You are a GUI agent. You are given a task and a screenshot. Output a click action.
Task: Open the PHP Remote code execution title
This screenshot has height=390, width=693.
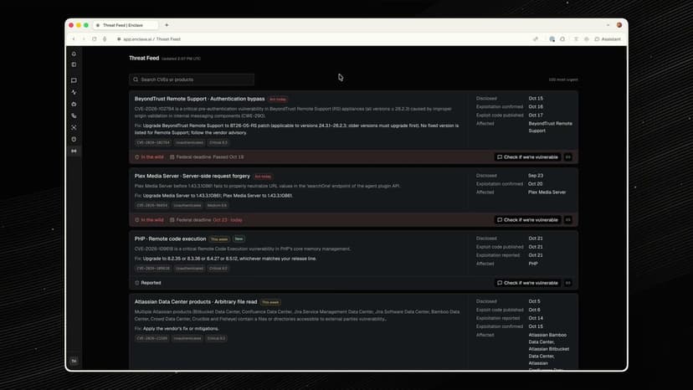click(x=170, y=239)
